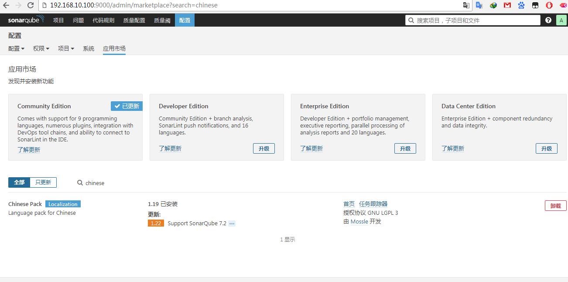This screenshot has height=282, width=568.
Task: Click 升级 button for Developer Edition
Action: coord(263,148)
